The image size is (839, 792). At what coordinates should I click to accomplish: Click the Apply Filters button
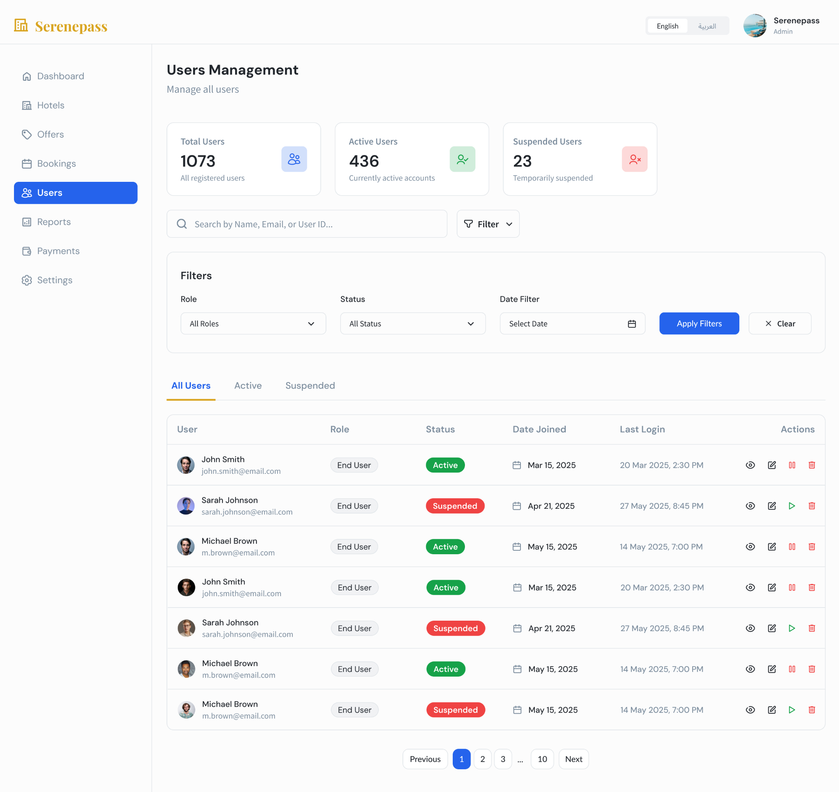(699, 324)
